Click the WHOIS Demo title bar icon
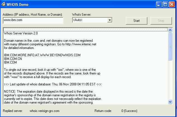The height and width of the screenshot is (117, 177). [3, 4]
